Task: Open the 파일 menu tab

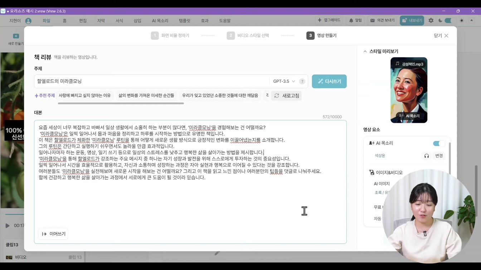Action: [47, 21]
